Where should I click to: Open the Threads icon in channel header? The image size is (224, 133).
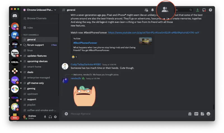(x=146, y=10)
